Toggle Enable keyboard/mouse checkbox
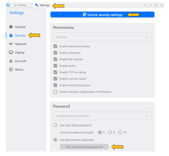 coord(55,46)
